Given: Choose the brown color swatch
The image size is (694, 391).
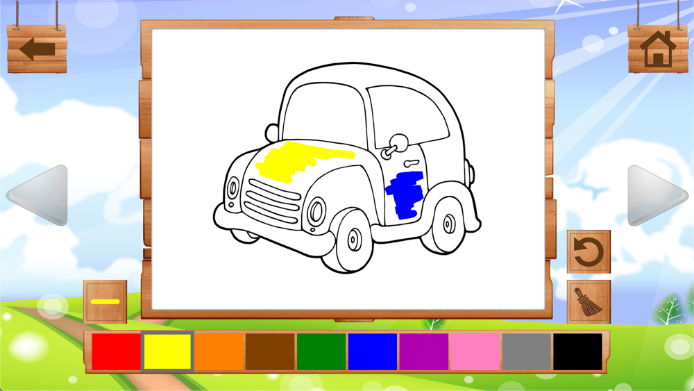Looking at the screenshot, I should click(x=270, y=351).
